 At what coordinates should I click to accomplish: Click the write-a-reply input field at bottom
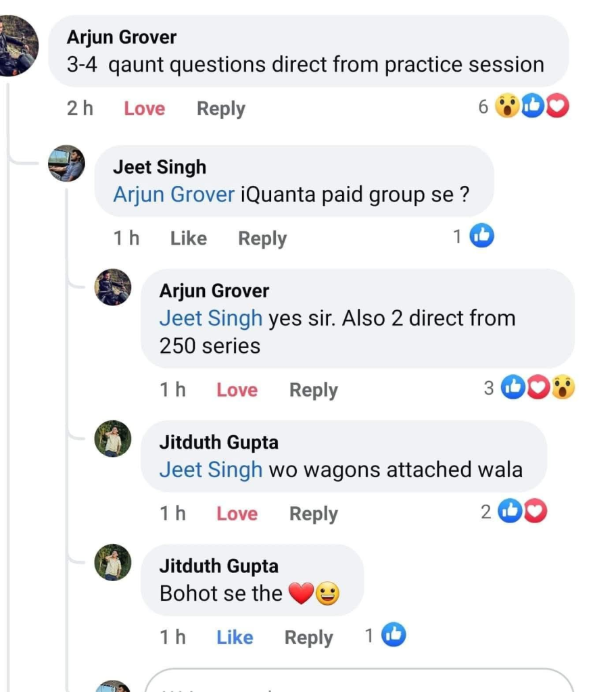coord(358,683)
